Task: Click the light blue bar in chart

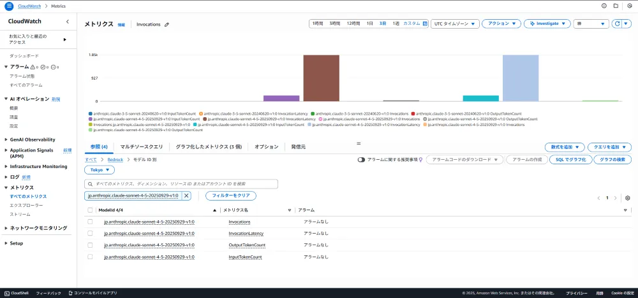Action: click(x=521, y=78)
